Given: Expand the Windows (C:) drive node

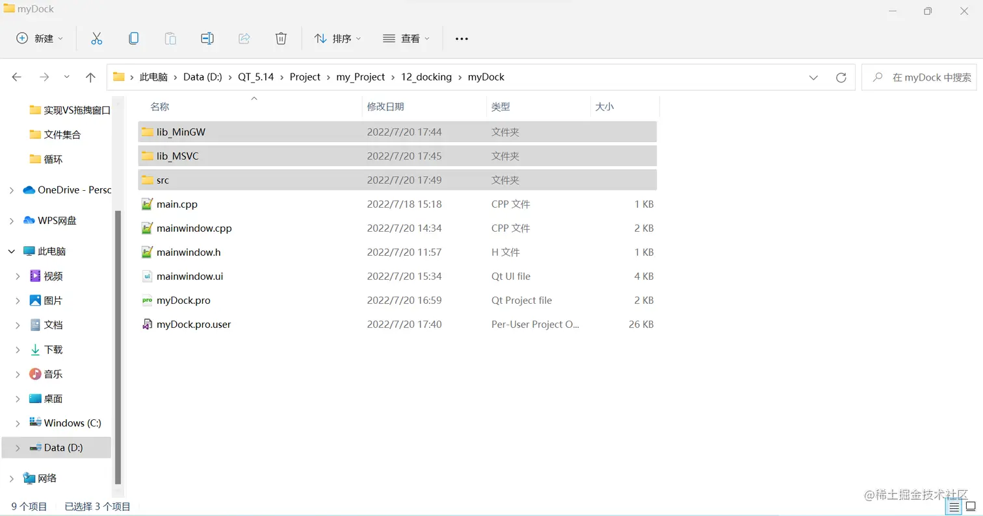Looking at the screenshot, I should (x=18, y=423).
